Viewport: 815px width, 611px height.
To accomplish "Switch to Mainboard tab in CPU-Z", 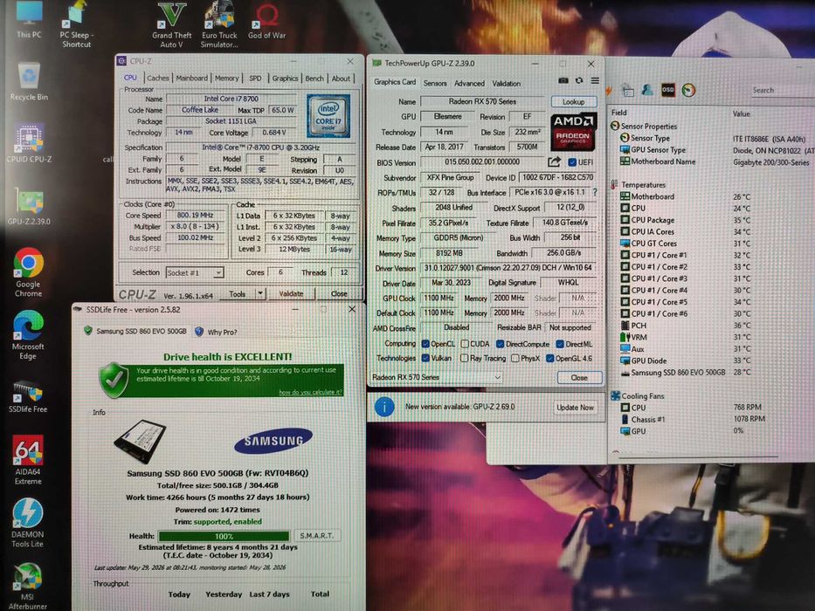I will 191,78.
